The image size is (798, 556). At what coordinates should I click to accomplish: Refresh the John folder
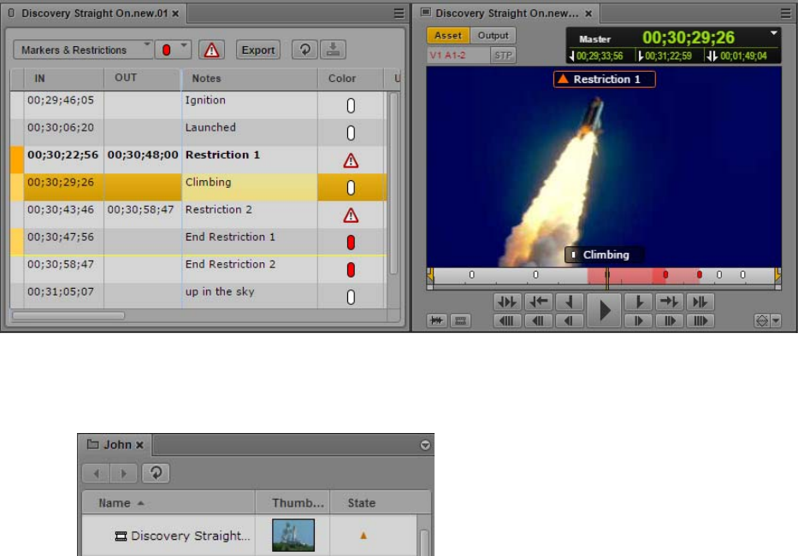(x=156, y=473)
